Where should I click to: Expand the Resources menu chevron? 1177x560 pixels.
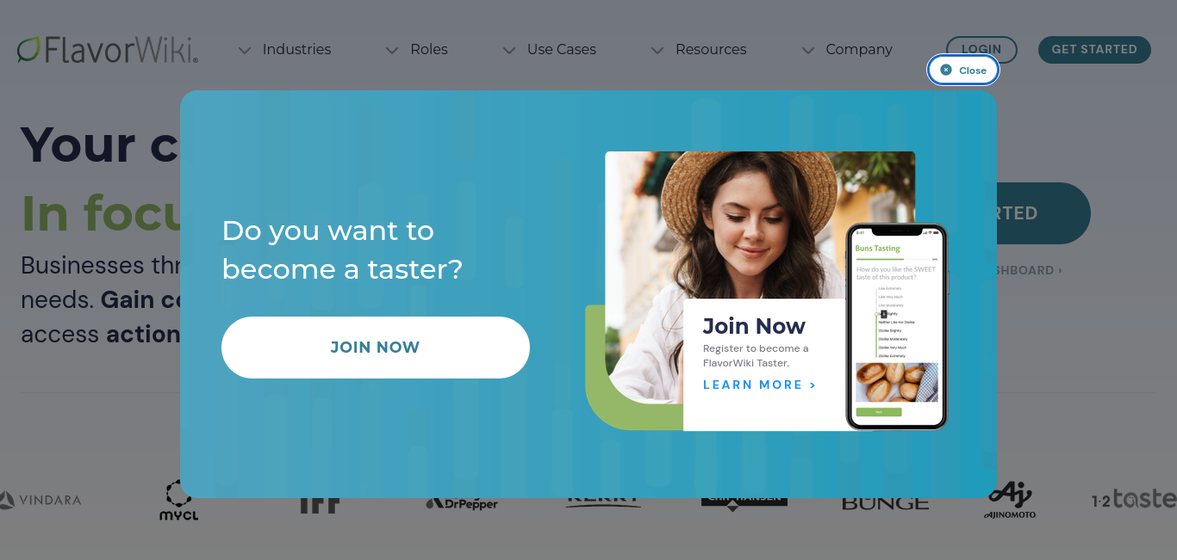coord(657,51)
